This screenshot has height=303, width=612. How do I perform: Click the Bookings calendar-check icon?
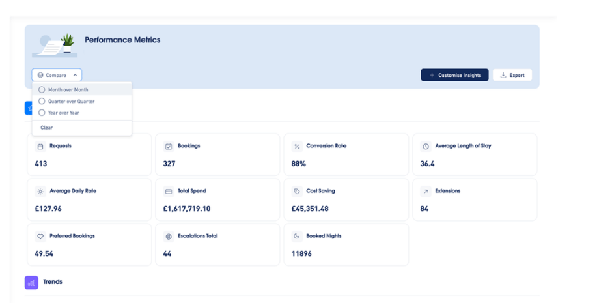tap(169, 147)
